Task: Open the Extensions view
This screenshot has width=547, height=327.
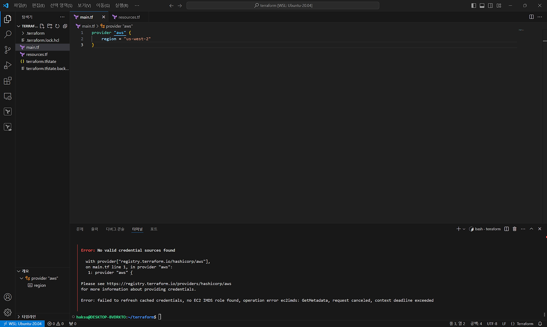Action: [x=8, y=81]
